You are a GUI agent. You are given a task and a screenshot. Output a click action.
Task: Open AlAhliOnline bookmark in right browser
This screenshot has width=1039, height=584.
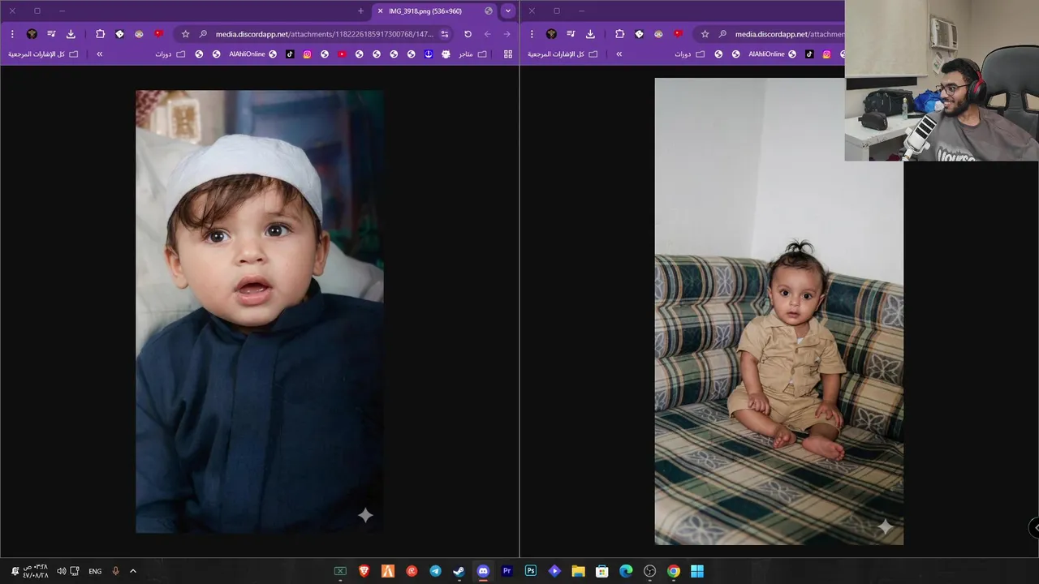(x=772, y=54)
